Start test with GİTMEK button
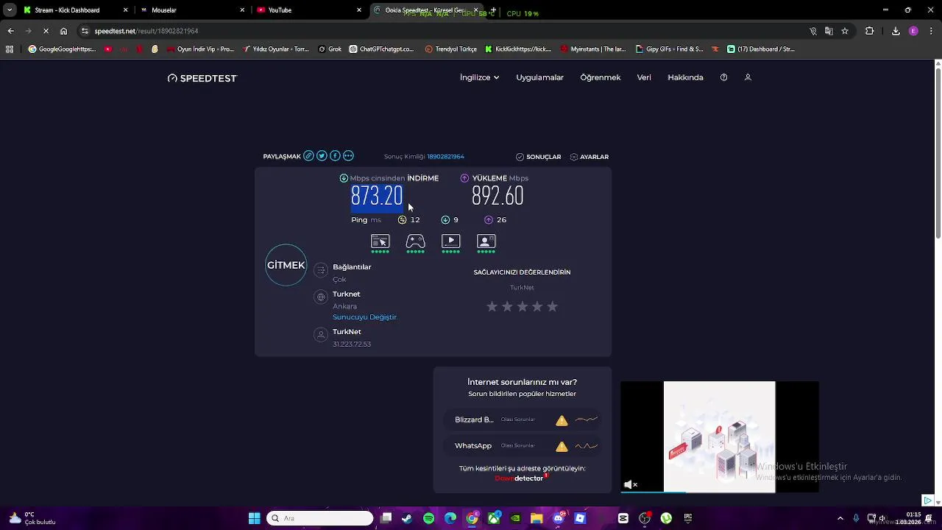Viewport: 942px width, 530px height. pos(286,265)
